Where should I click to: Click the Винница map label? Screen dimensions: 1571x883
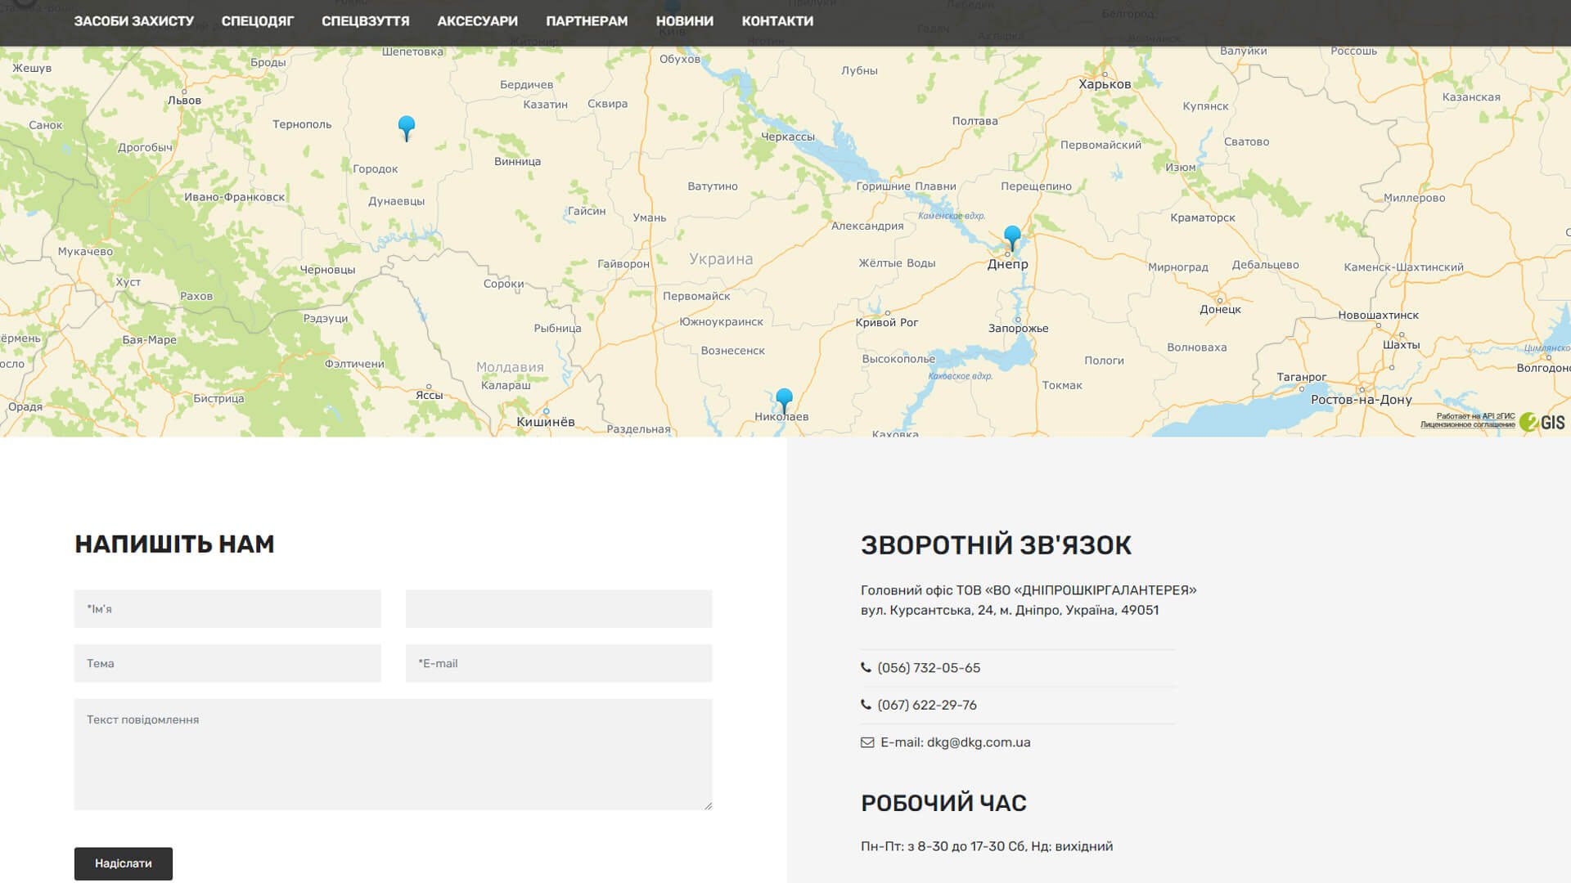coord(517,162)
